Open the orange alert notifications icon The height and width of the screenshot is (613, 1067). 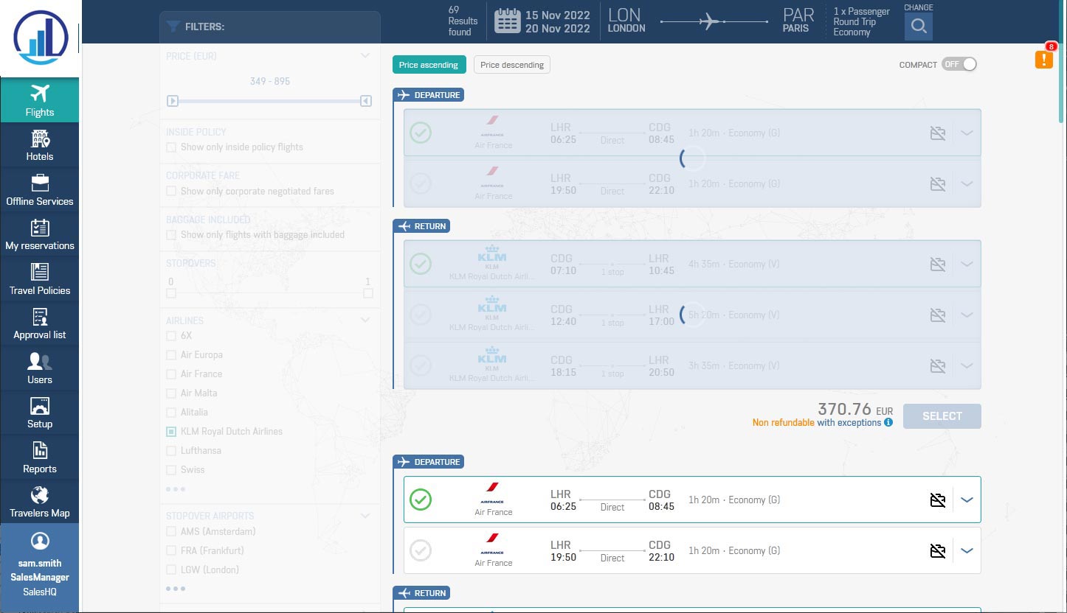[1043, 60]
